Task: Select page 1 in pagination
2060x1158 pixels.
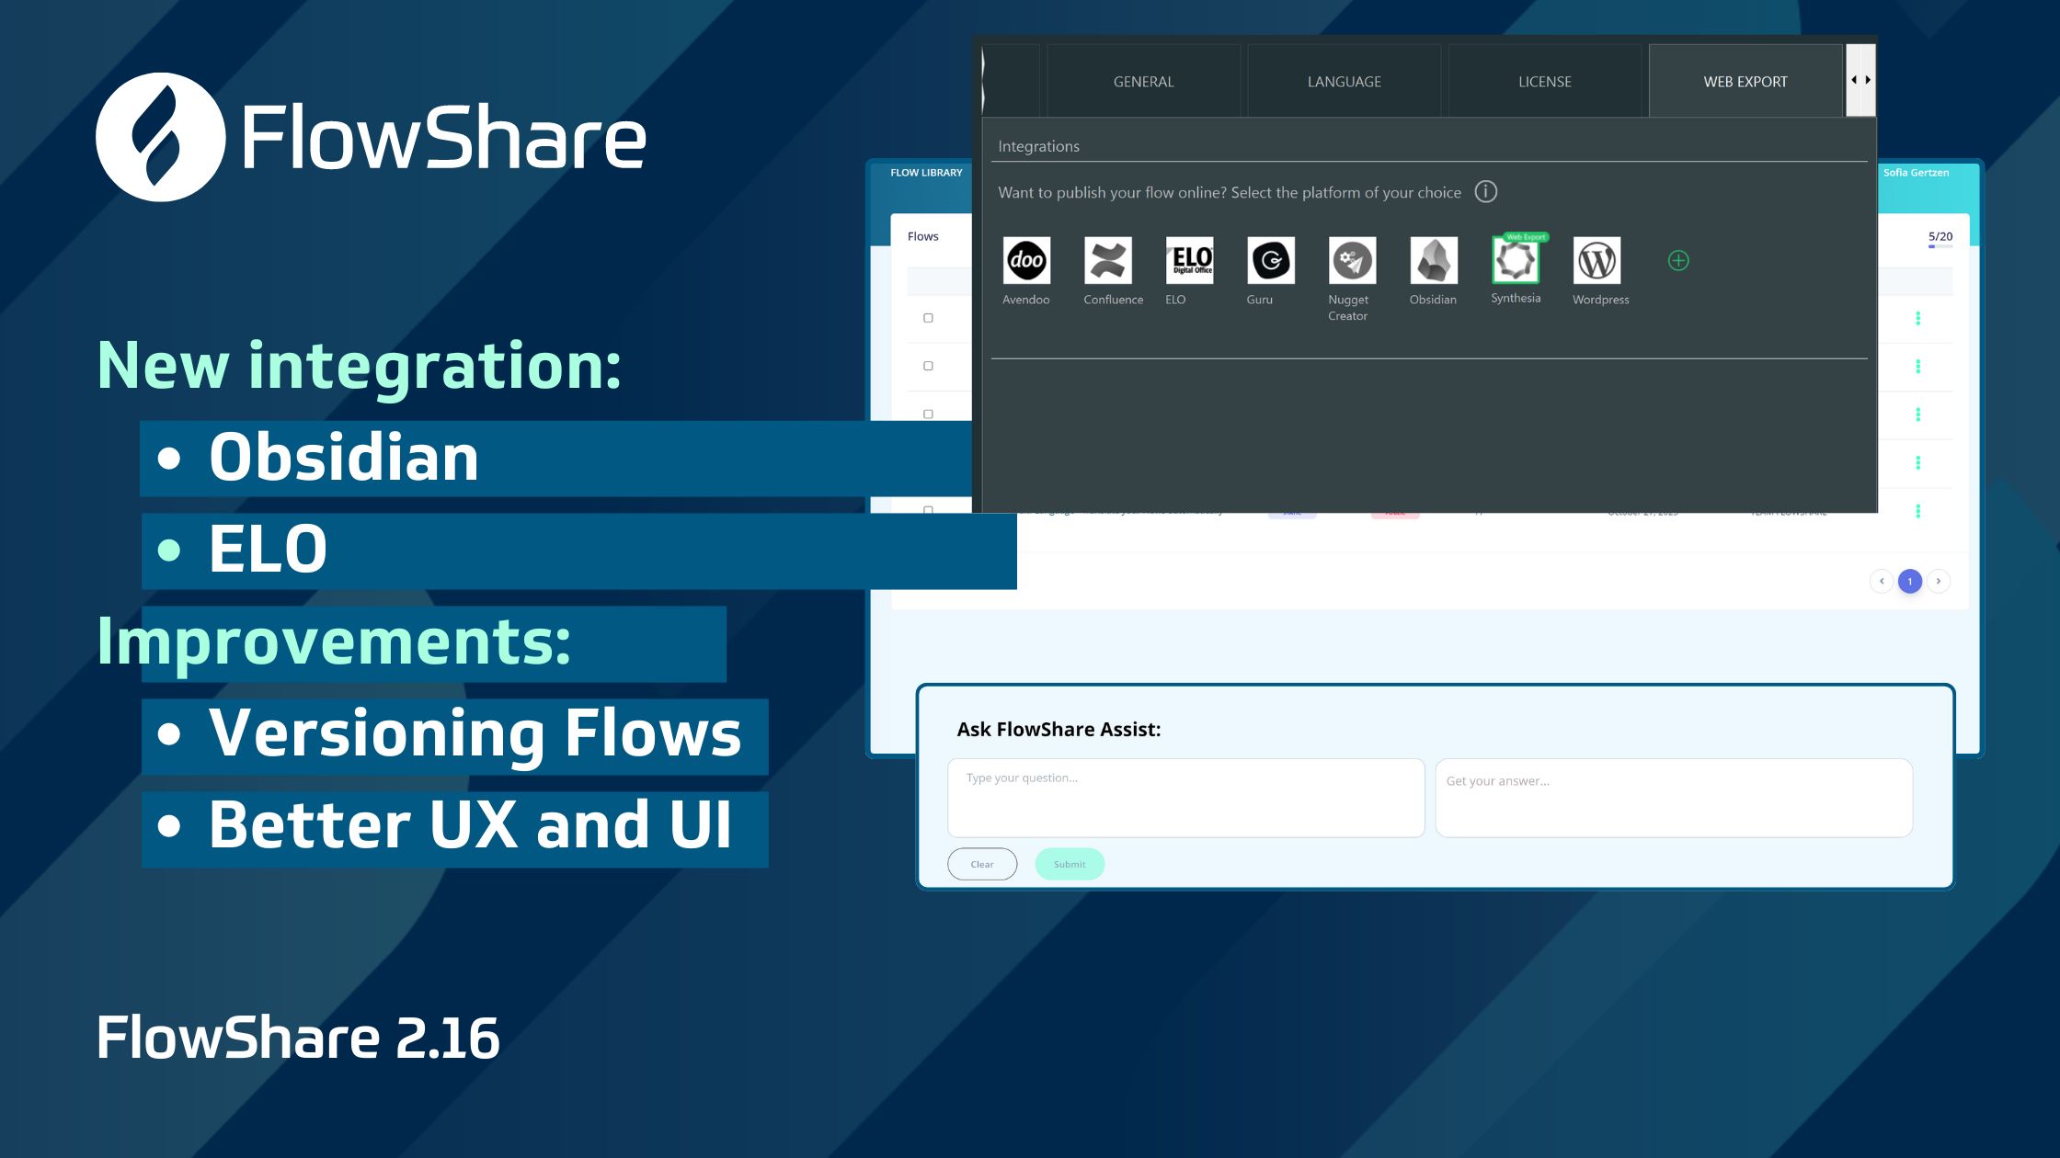Action: (1910, 581)
